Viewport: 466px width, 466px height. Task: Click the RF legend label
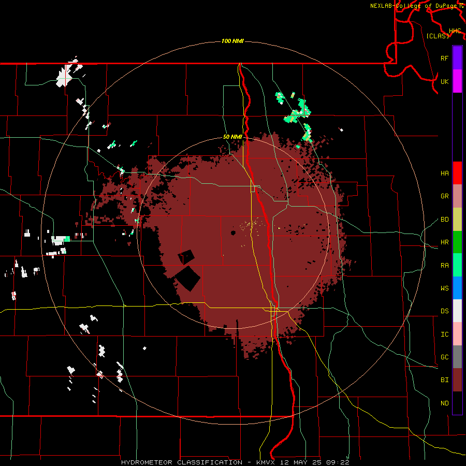click(444, 58)
